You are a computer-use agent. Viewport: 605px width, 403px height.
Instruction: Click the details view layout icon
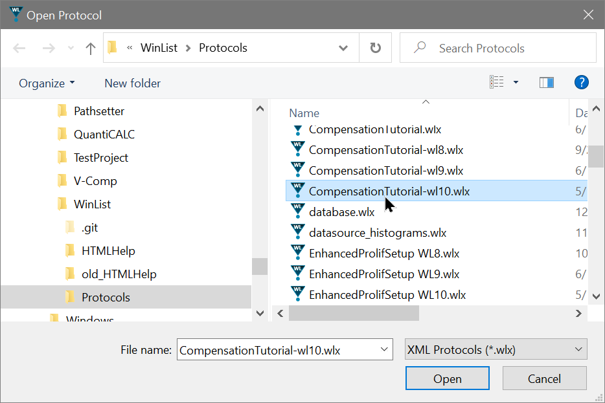coord(496,82)
